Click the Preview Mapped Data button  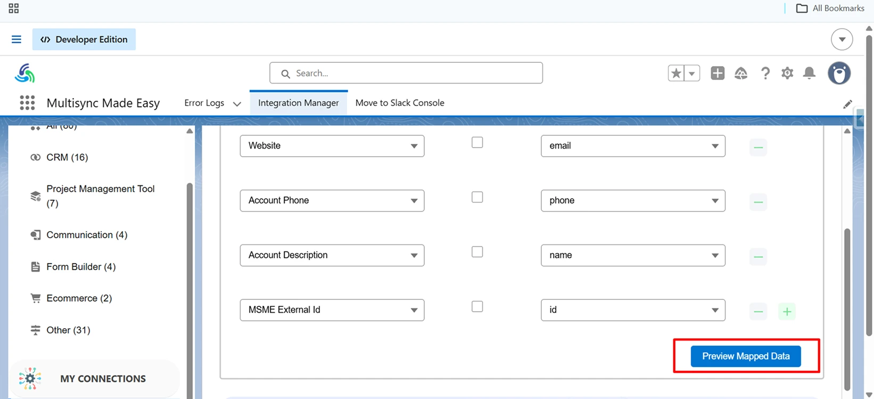(x=746, y=356)
